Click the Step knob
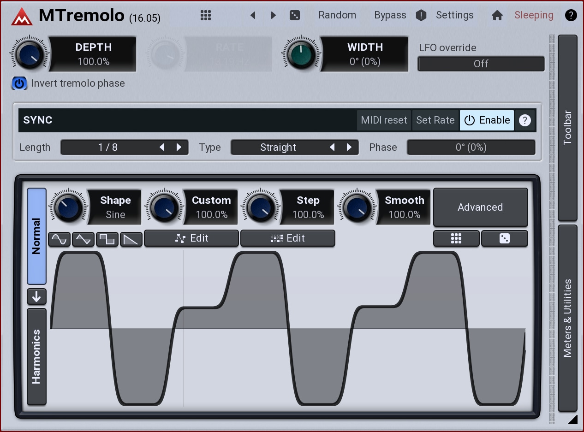 point(261,207)
